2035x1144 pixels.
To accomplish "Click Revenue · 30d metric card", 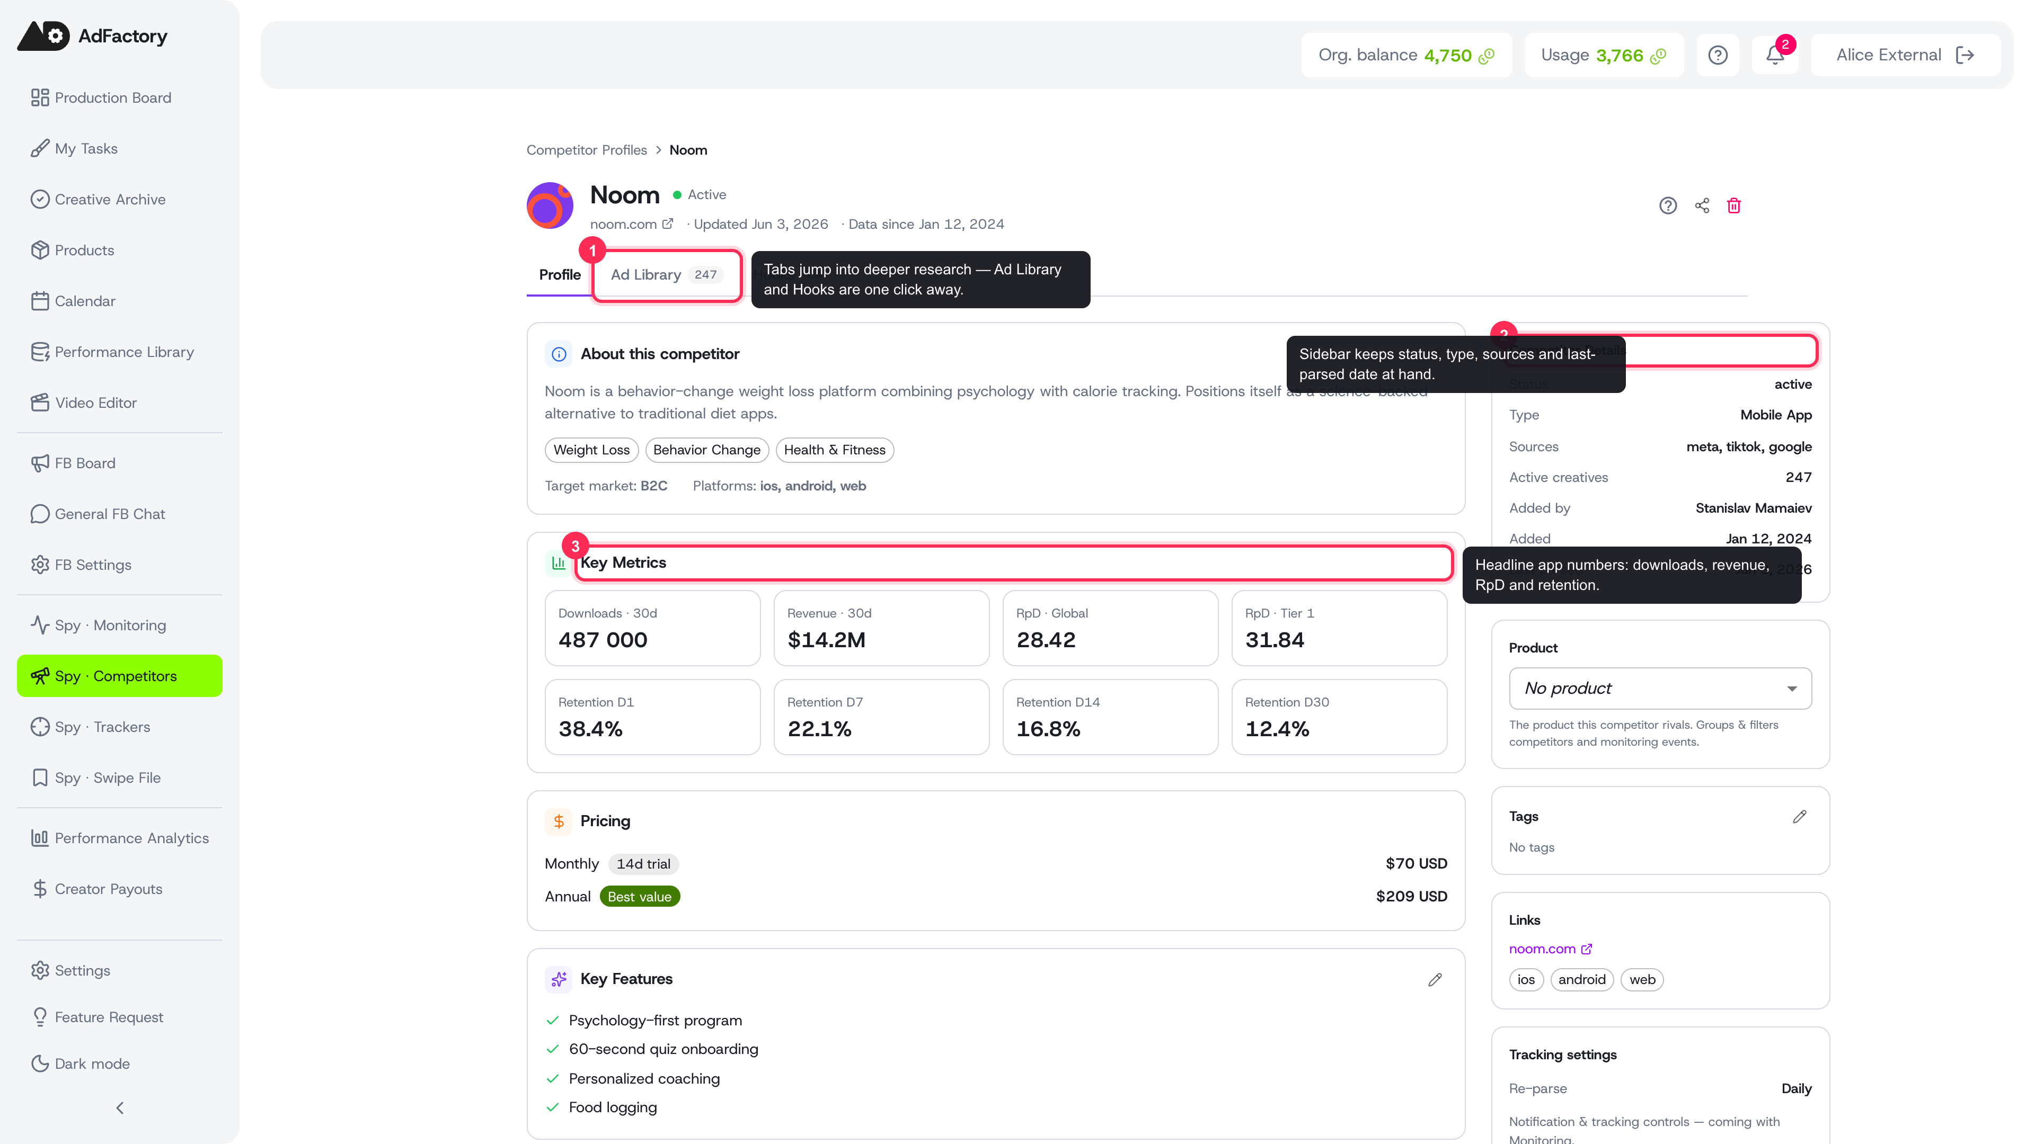I will [x=881, y=629].
